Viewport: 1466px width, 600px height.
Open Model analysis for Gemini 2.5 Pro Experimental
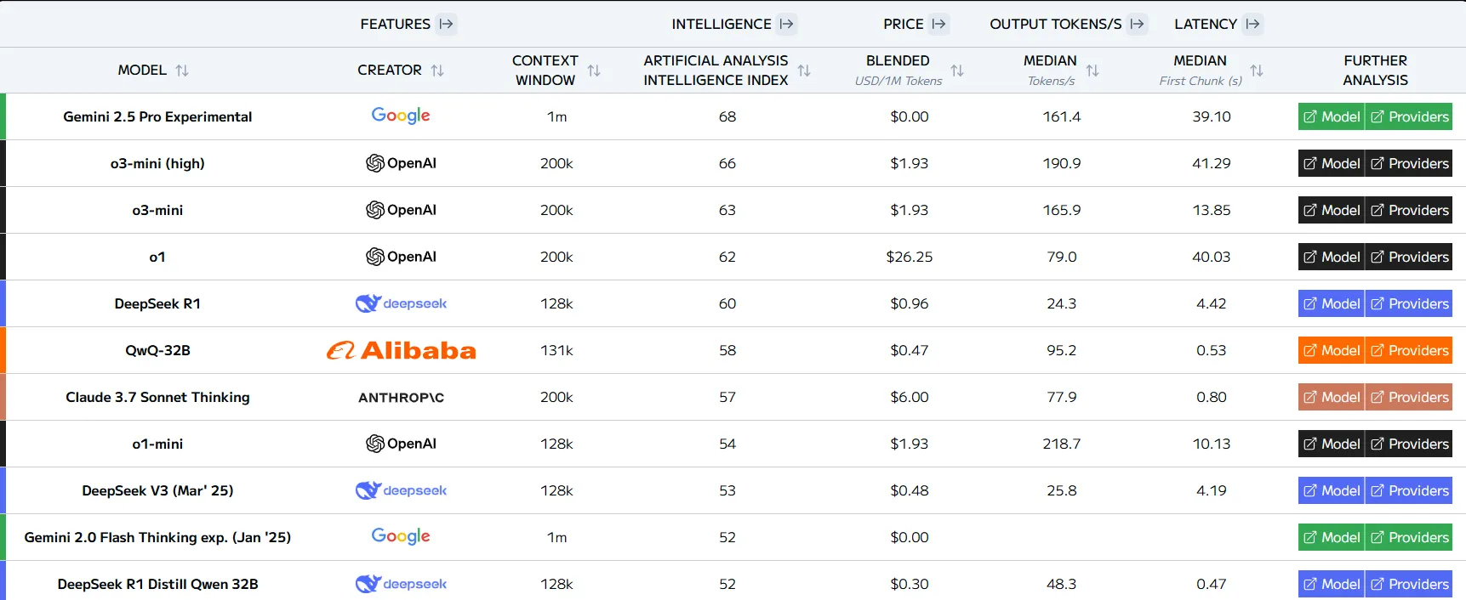(1332, 116)
